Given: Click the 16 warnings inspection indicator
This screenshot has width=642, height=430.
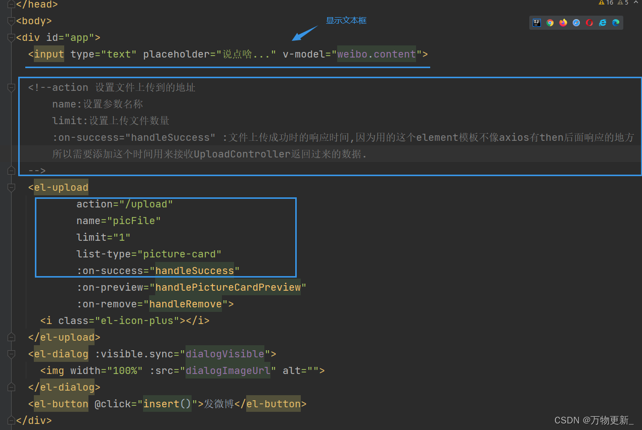Looking at the screenshot, I should [x=605, y=3].
